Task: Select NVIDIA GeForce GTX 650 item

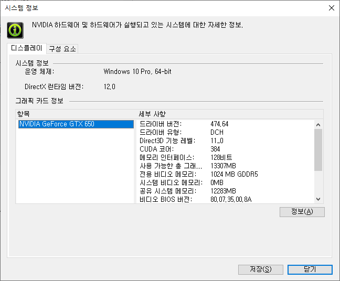Action: pyautogui.click(x=76, y=124)
